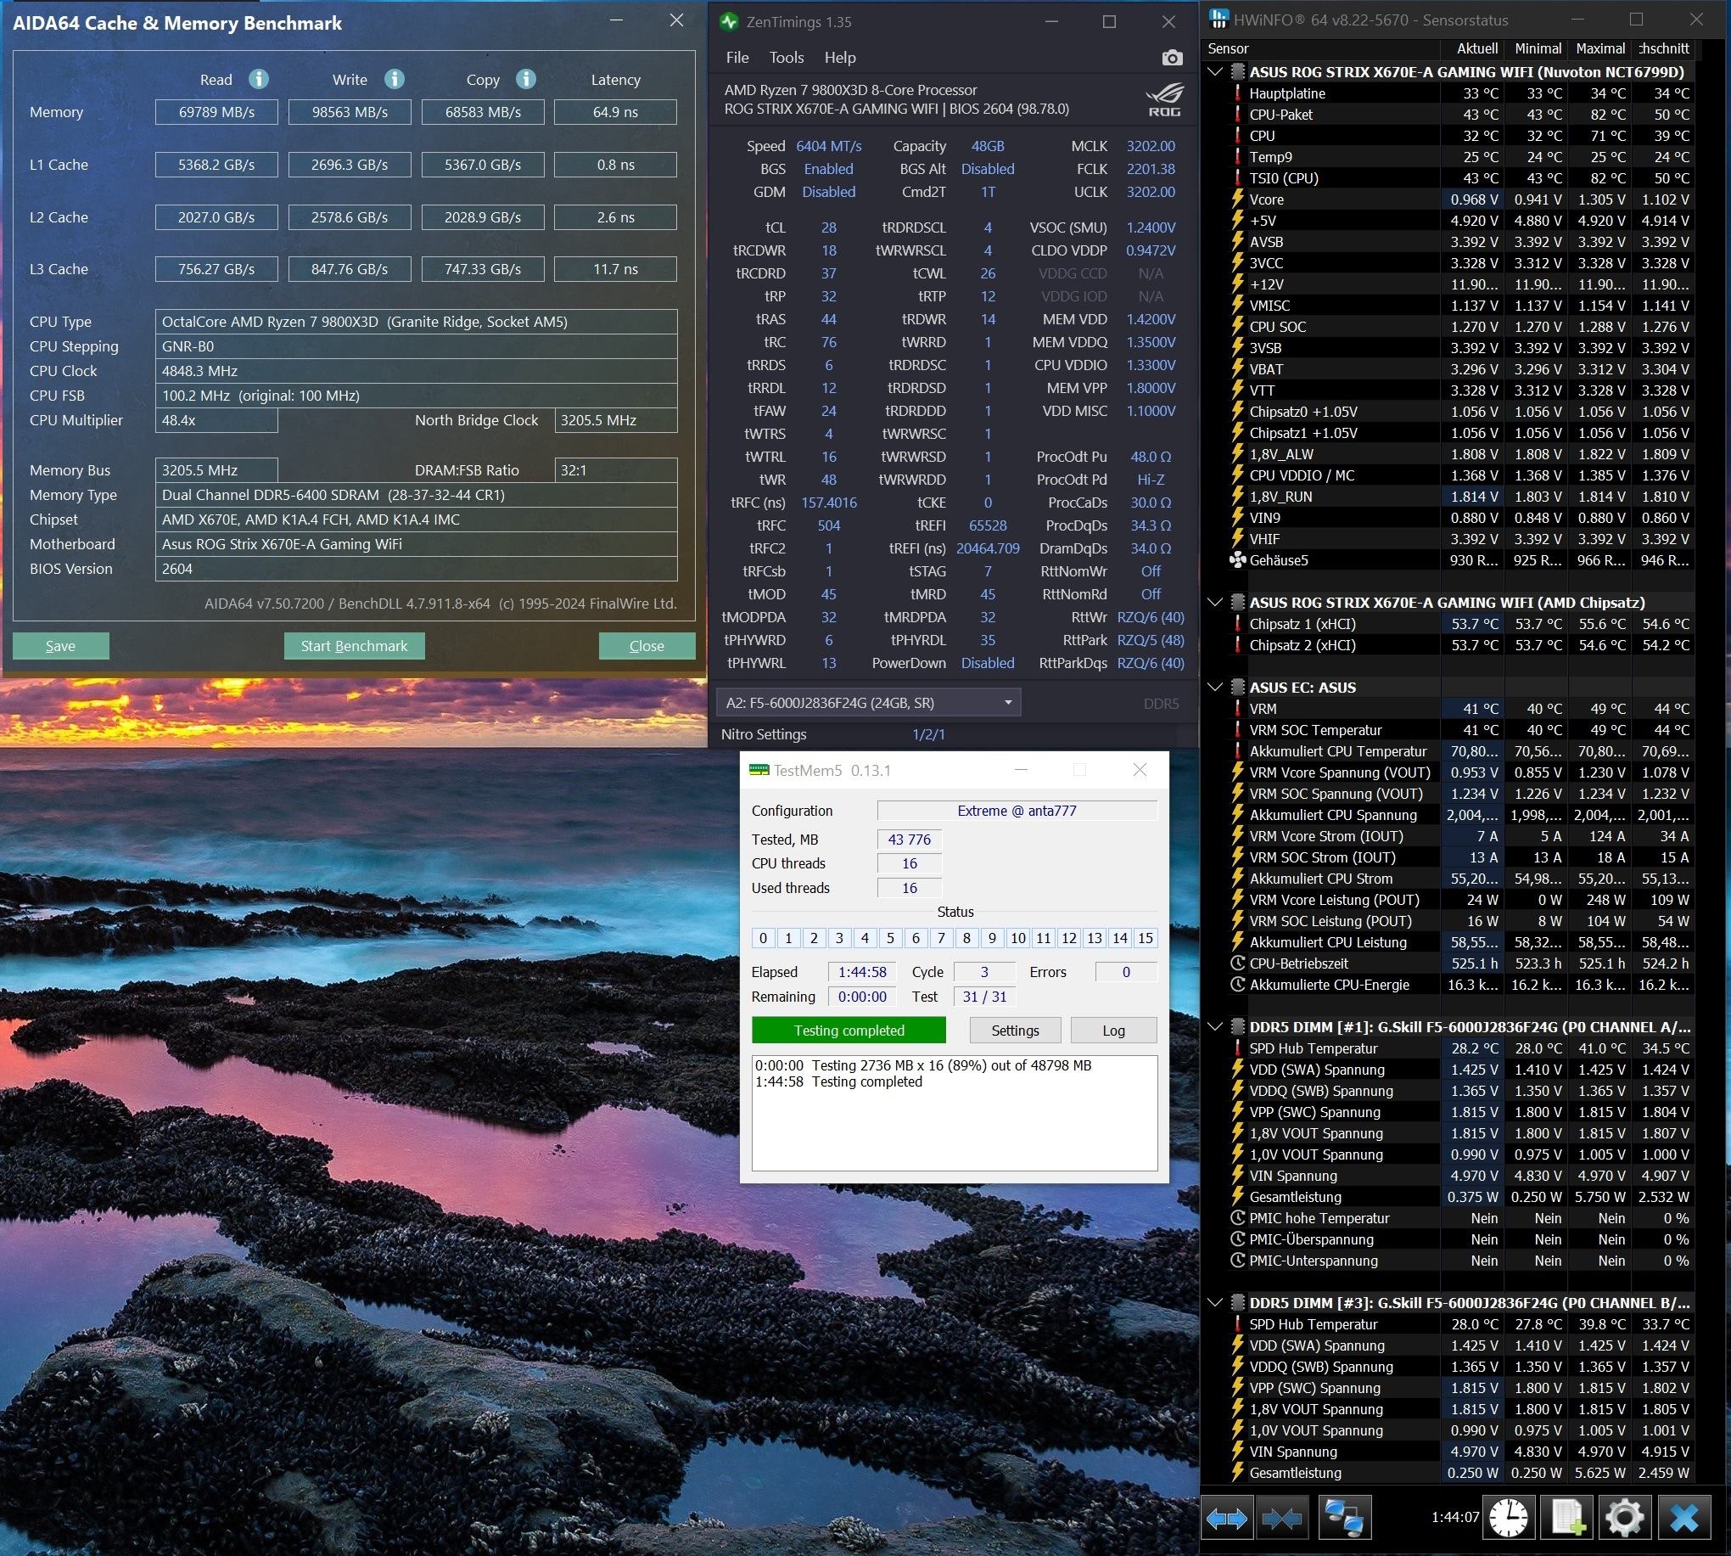Open the Help menu in ZenTimings
1731x1556 pixels.
[x=840, y=57]
